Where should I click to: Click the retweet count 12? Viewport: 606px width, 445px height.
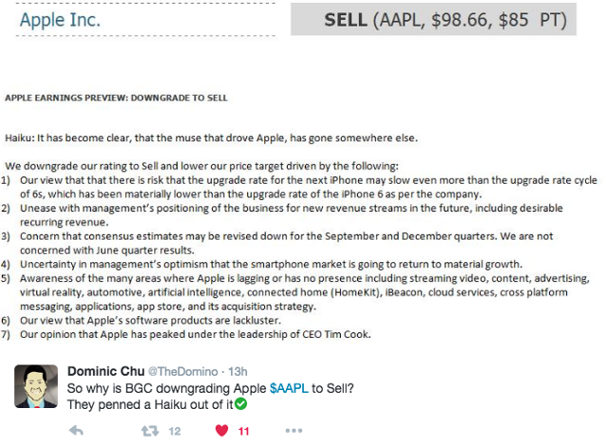tap(174, 431)
